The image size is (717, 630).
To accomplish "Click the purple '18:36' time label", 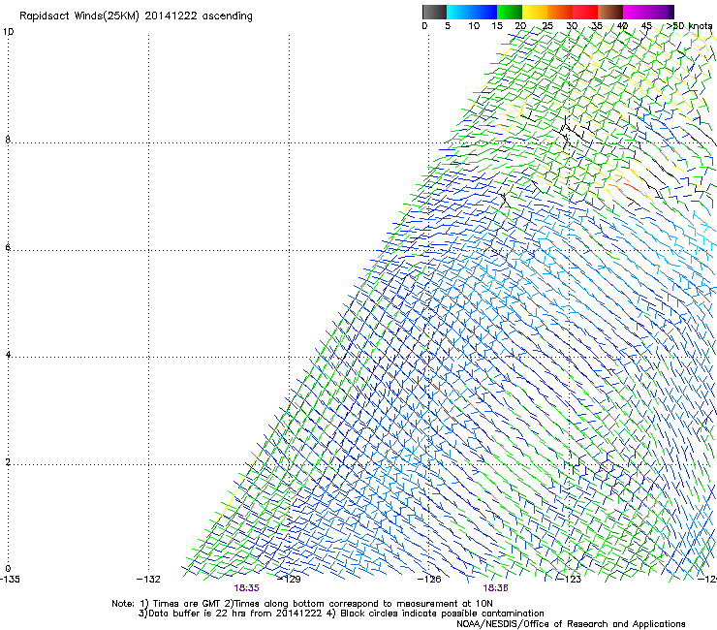I will tap(496, 588).
